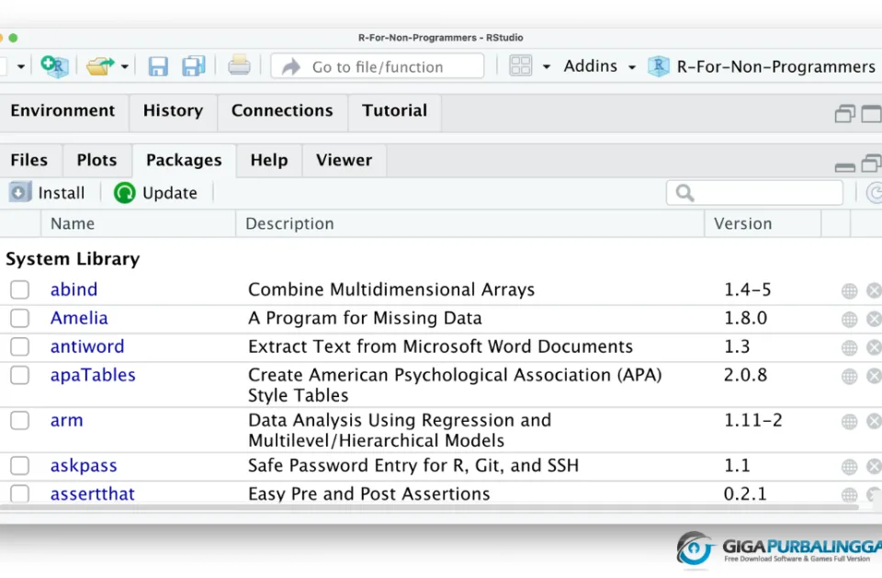
Task: Remove the arm package icon
Action: pos(874,422)
